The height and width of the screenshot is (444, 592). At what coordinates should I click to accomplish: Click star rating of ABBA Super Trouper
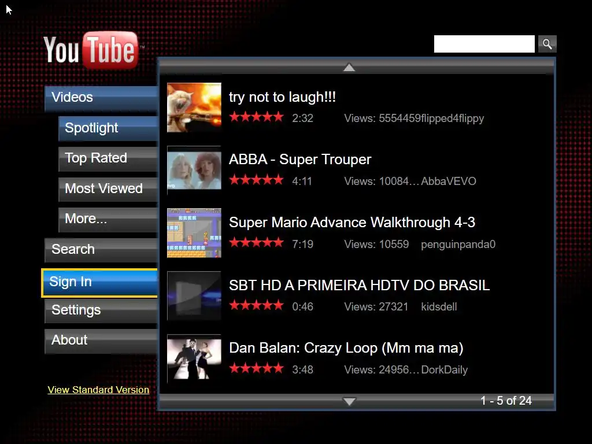click(256, 180)
